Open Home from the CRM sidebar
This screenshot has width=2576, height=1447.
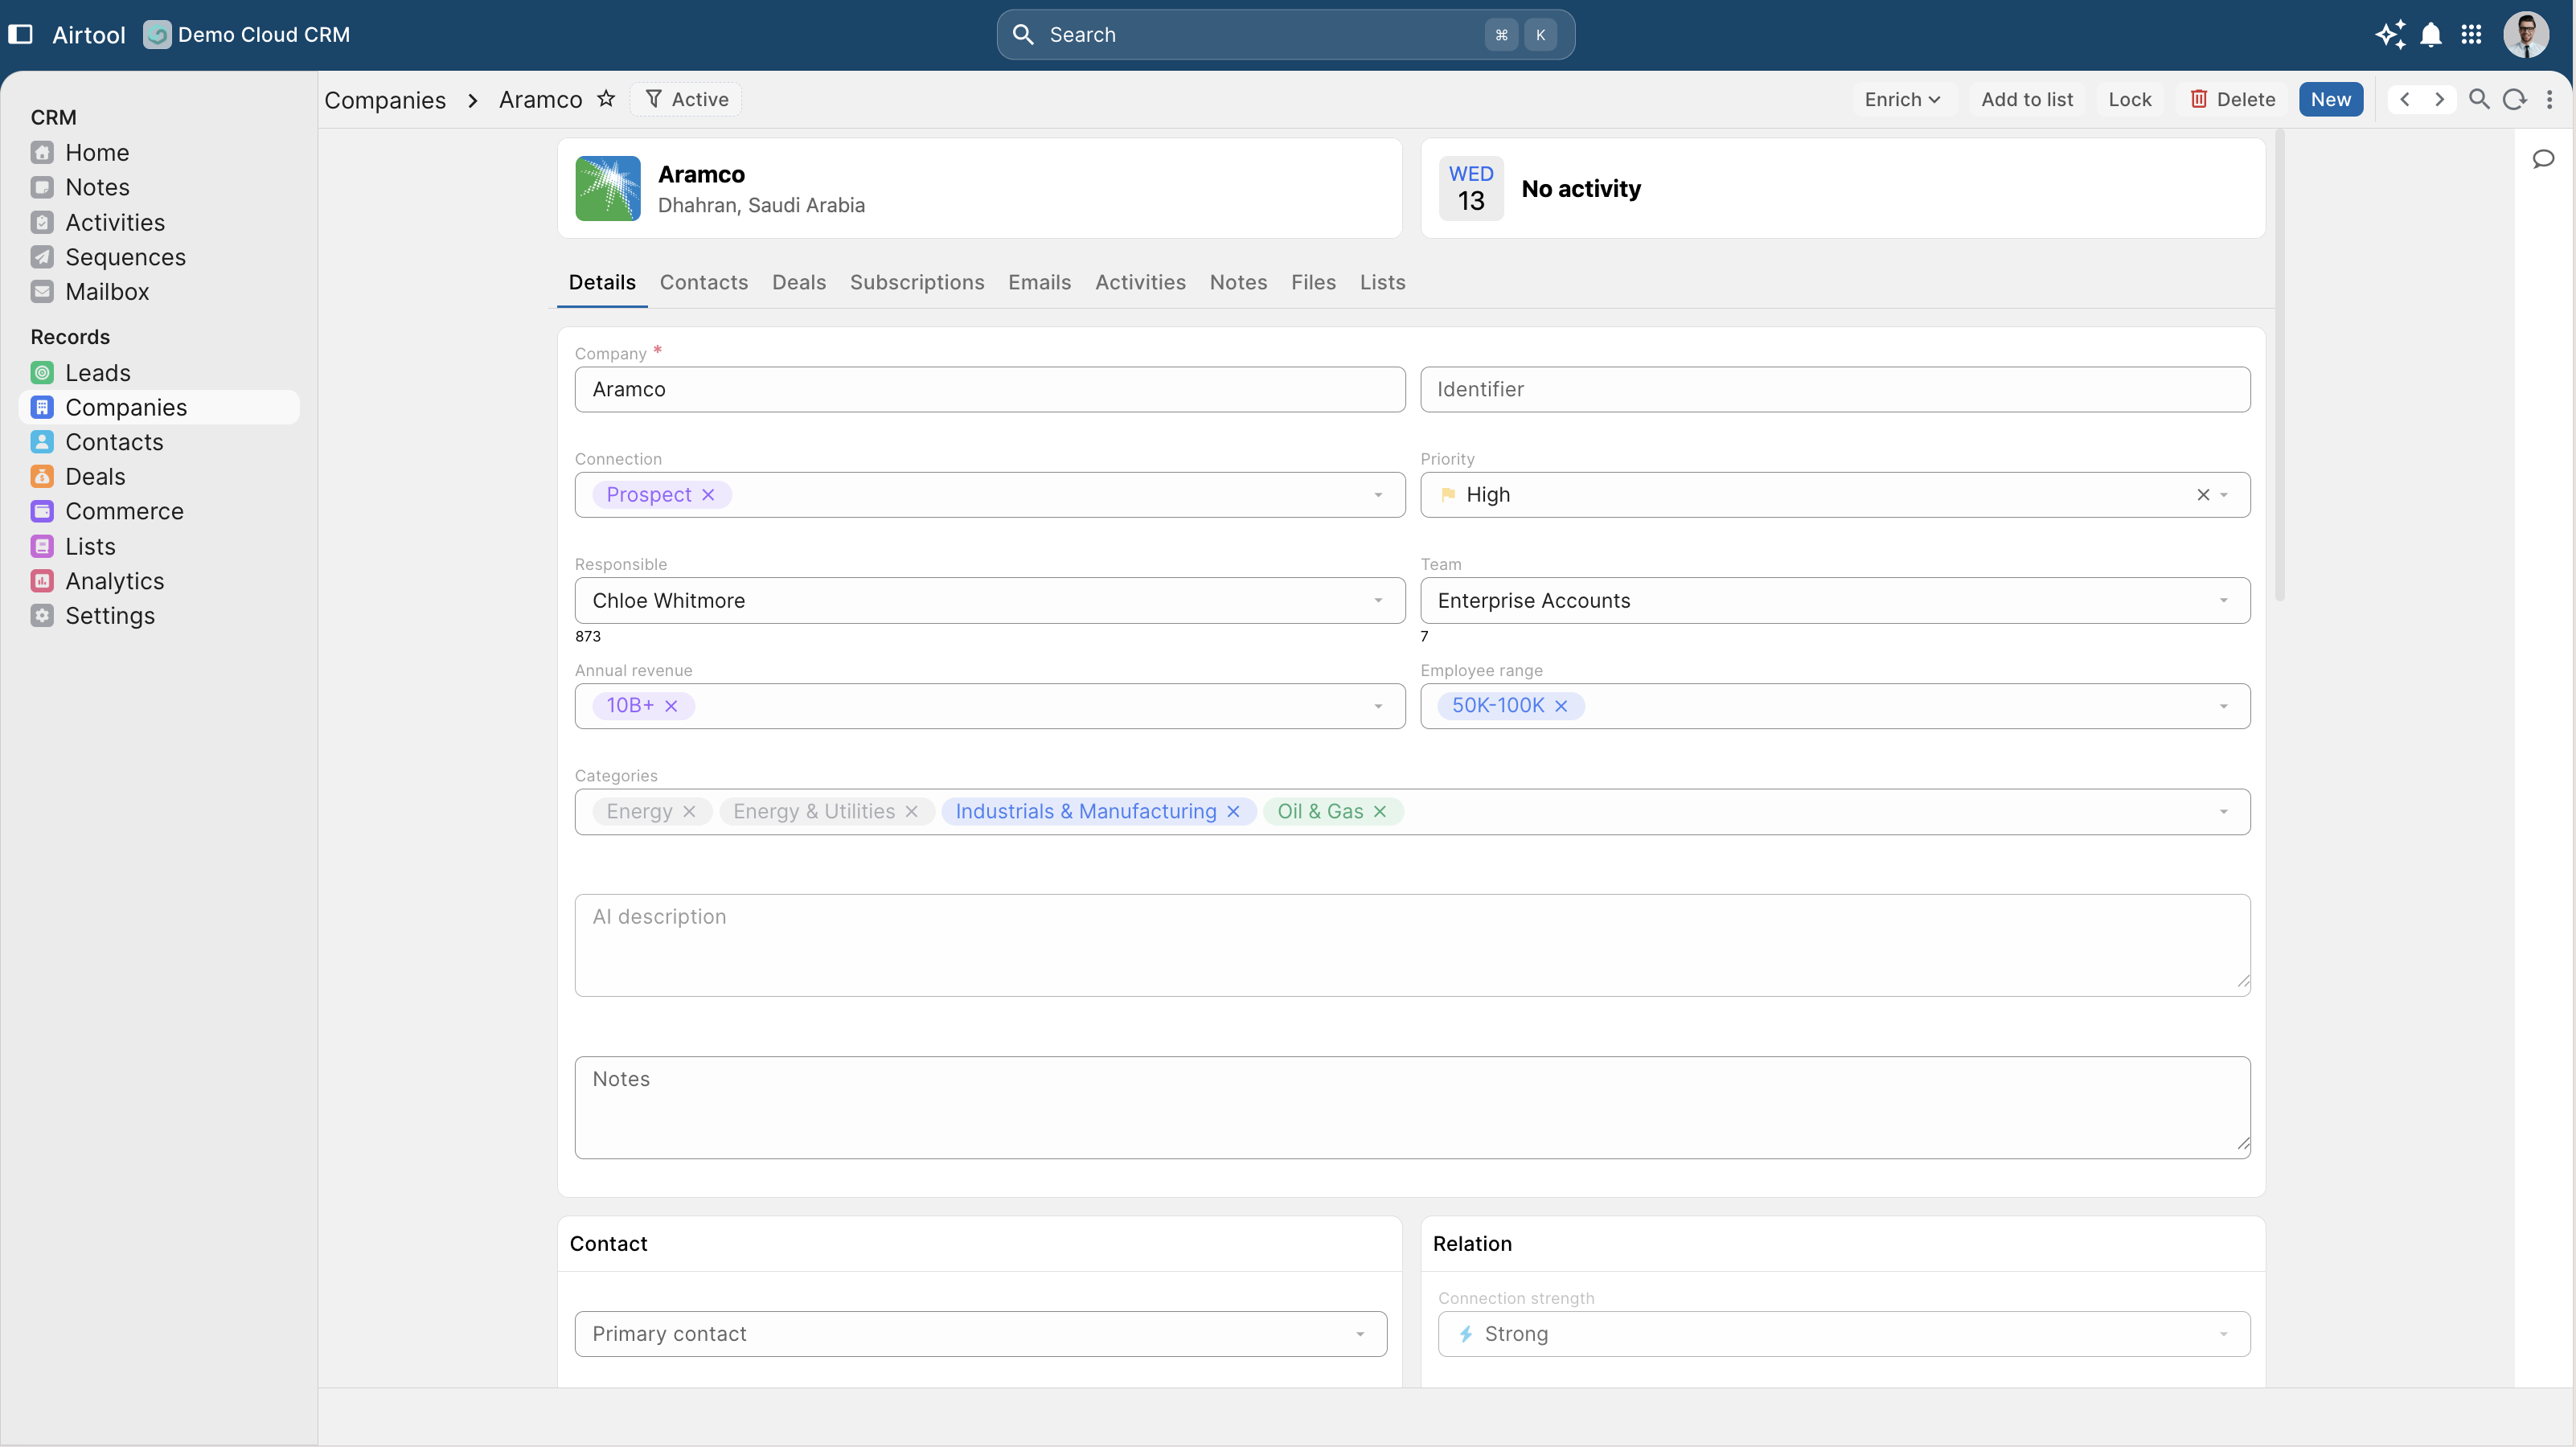tap(159, 153)
